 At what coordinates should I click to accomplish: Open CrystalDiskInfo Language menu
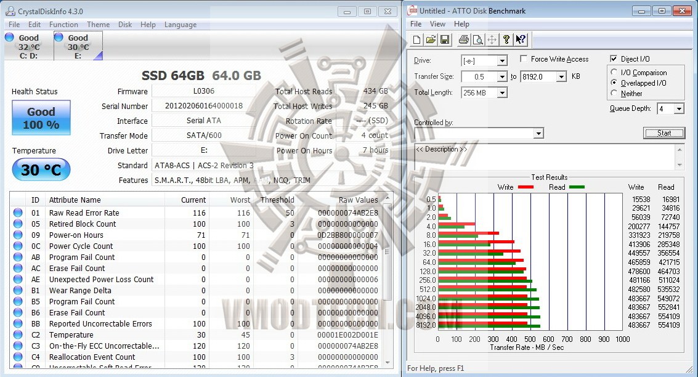pyautogui.click(x=181, y=25)
